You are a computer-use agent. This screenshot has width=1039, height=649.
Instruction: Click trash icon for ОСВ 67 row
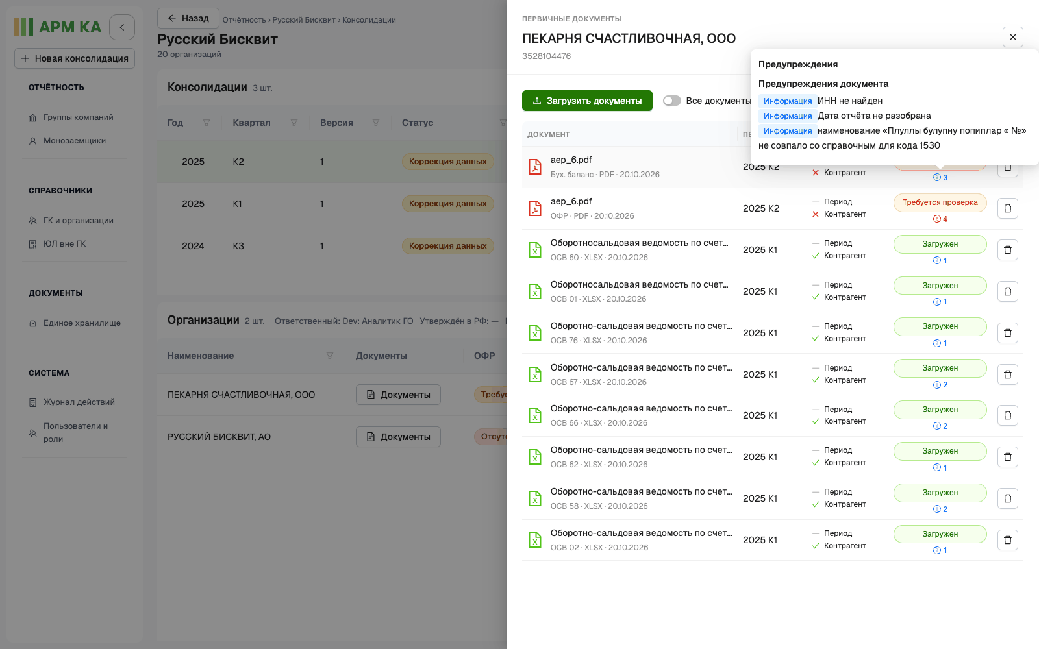[x=1007, y=374]
